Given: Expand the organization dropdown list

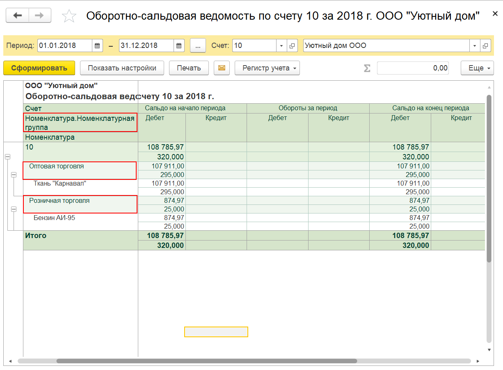Looking at the screenshot, I should pyautogui.click(x=475, y=45).
